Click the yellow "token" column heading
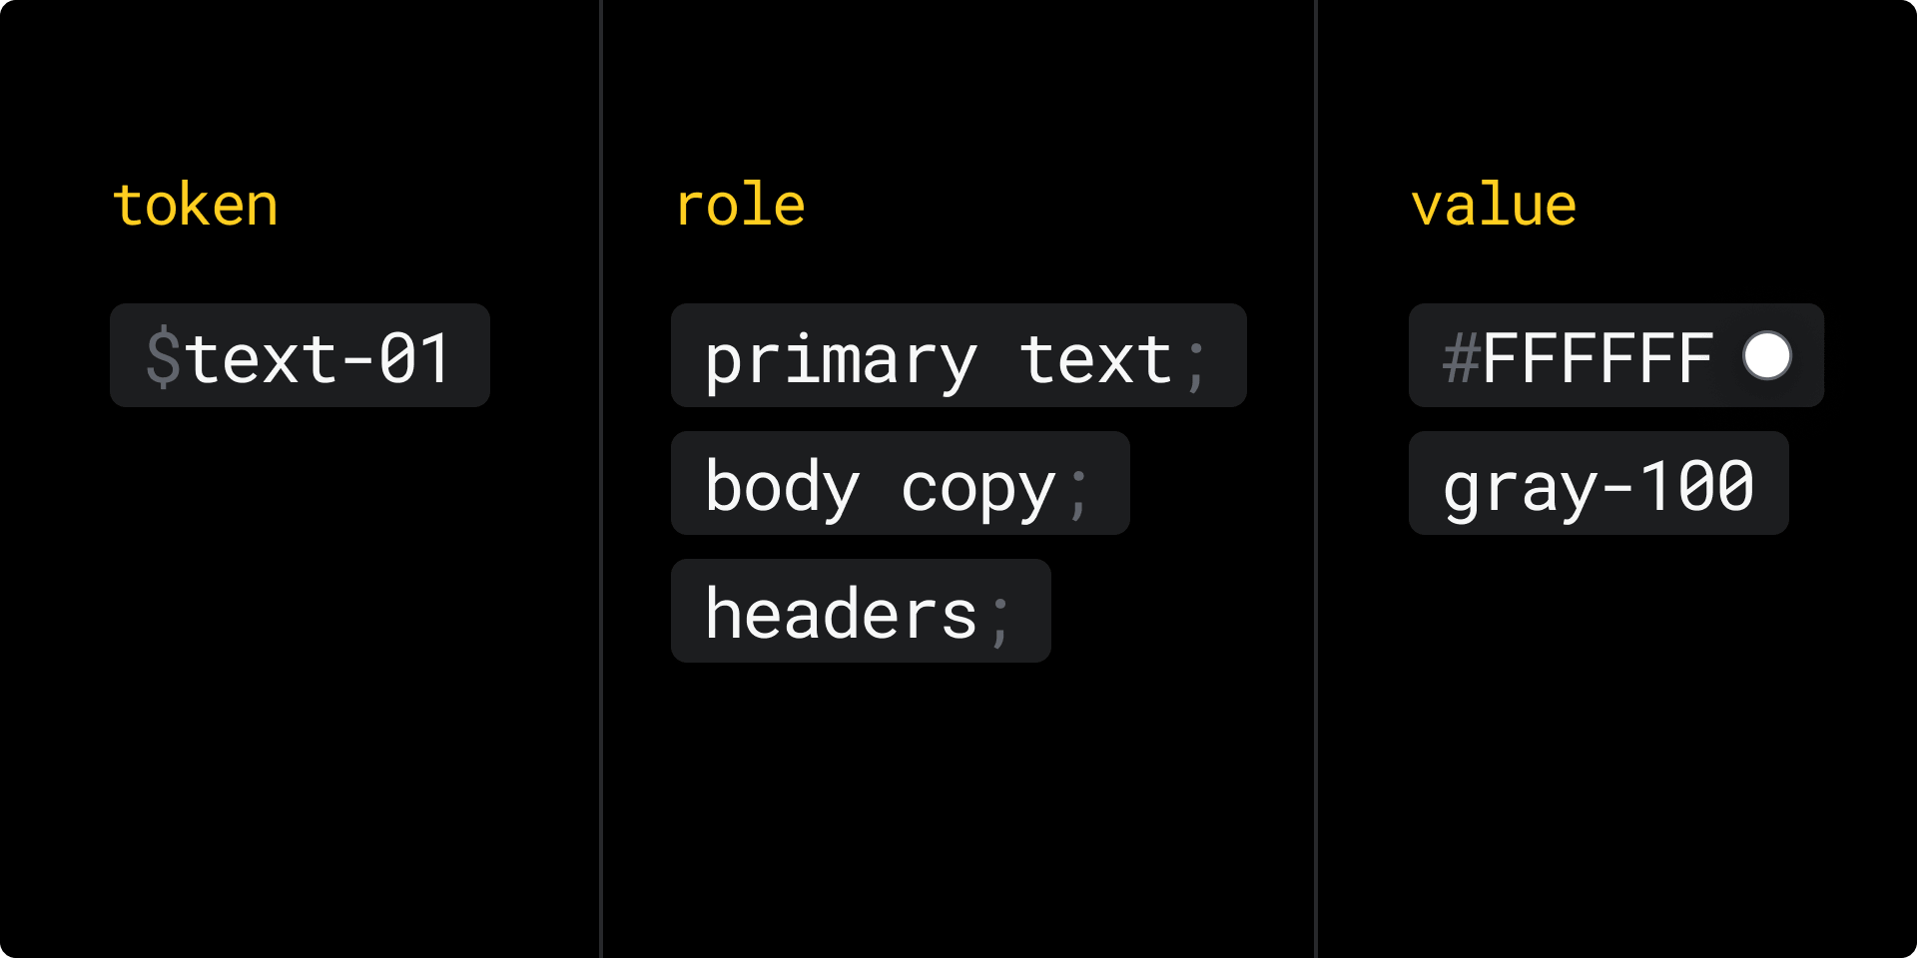This screenshot has height=958, width=1917. (196, 206)
